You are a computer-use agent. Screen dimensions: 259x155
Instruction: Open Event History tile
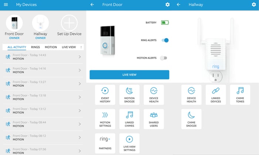click(105, 94)
